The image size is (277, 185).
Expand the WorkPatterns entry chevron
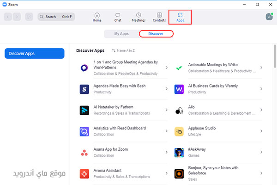click(x=166, y=68)
